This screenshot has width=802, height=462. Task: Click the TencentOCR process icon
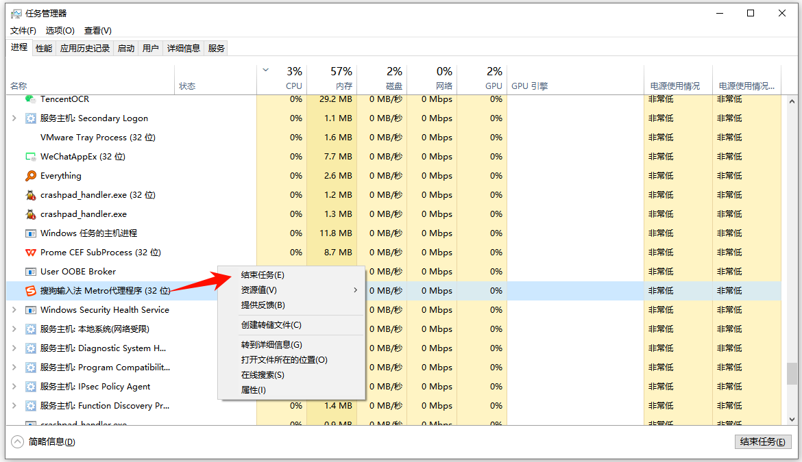[x=30, y=100]
